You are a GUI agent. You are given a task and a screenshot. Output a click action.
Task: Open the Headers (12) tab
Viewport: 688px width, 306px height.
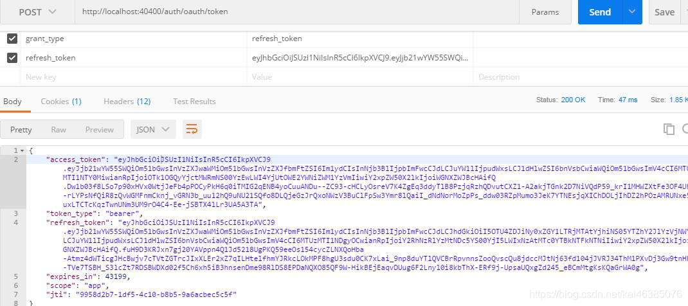(127, 102)
